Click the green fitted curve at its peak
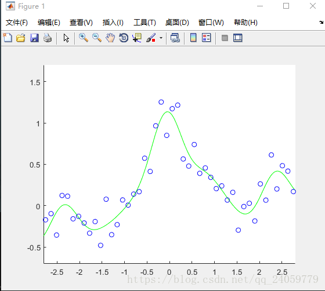This screenshot has width=325, height=291. click(167, 112)
